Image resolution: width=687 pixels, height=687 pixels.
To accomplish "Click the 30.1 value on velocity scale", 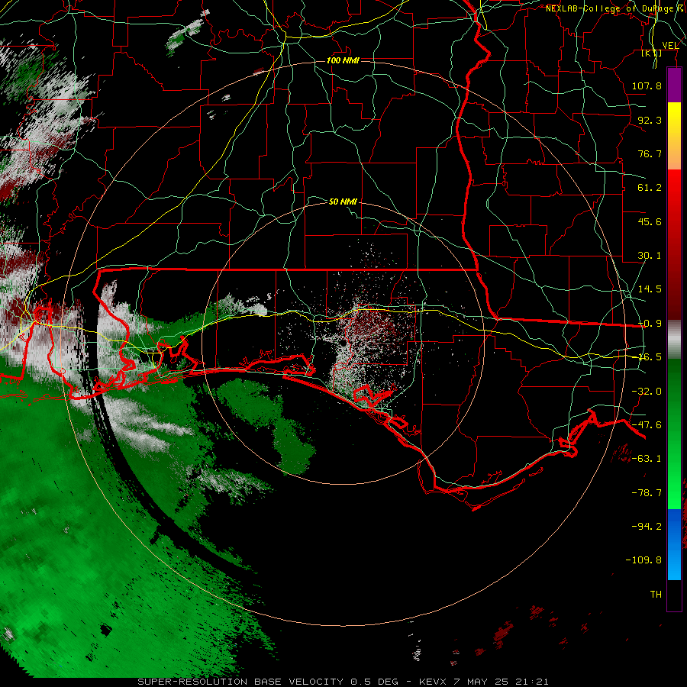I will (650, 256).
